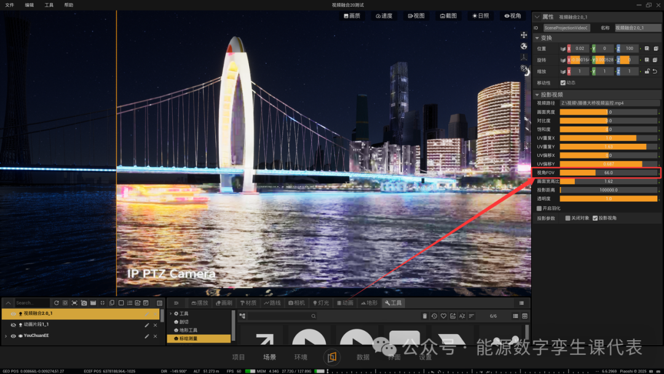The height and width of the screenshot is (374, 664).
Task: Uncheck the 投影视角 checkbox
Action: (595, 218)
